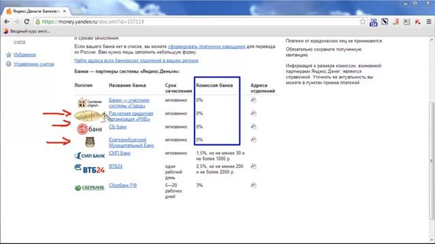
Task: Click the black square extension icon
Action: 385,22
